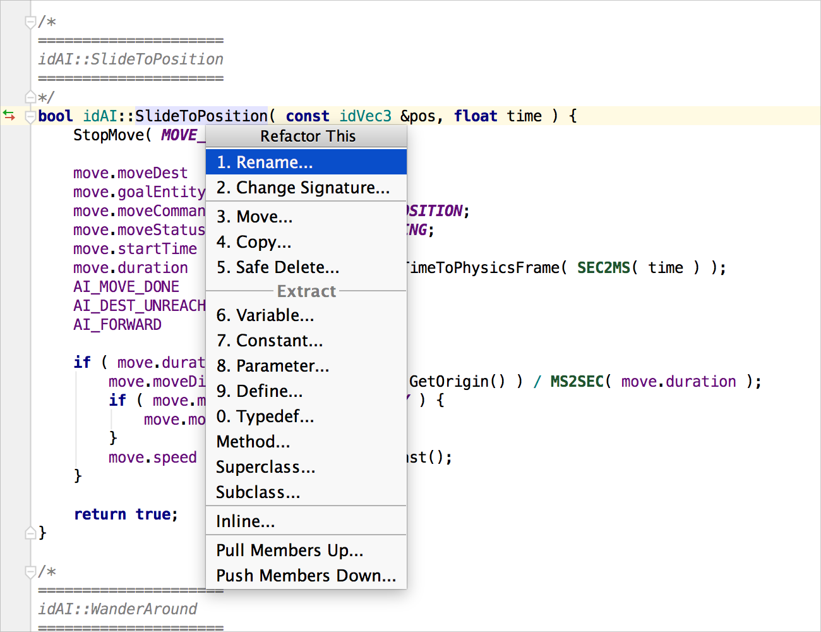Select 'Subclass...' menu entry
The image size is (821, 632).
click(306, 492)
